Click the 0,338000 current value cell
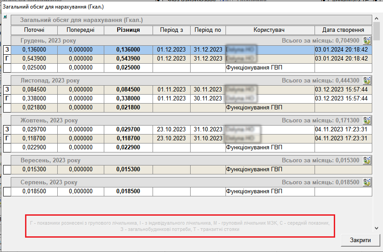The width and height of the screenshot is (383, 252). [34, 98]
